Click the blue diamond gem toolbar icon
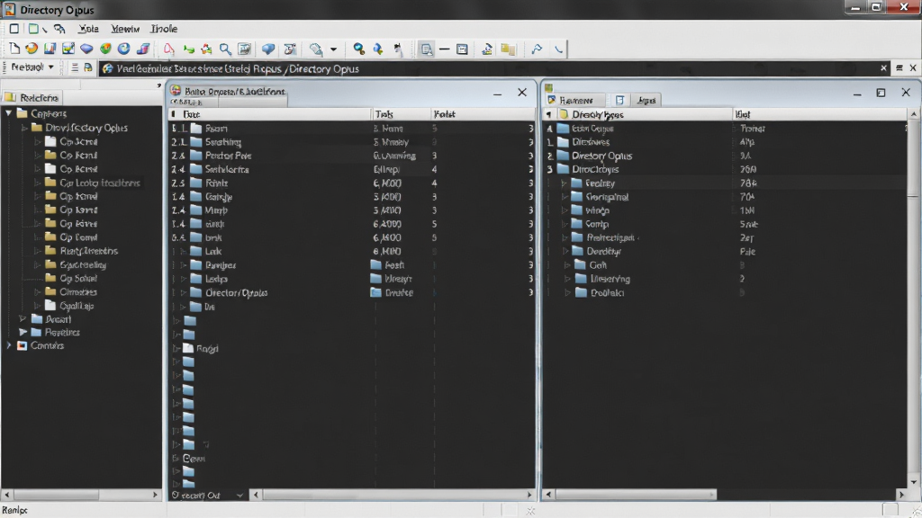This screenshot has width=922, height=518. click(x=86, y=49)
